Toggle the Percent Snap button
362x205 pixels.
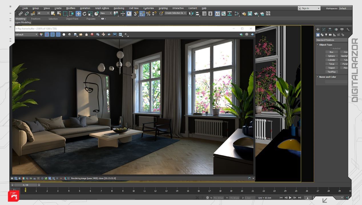click(148, 14)
